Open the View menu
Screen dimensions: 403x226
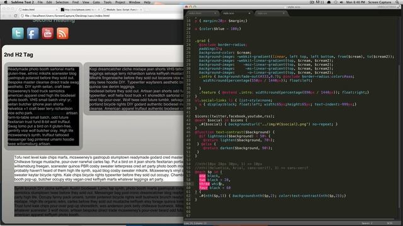pos(86,2)
